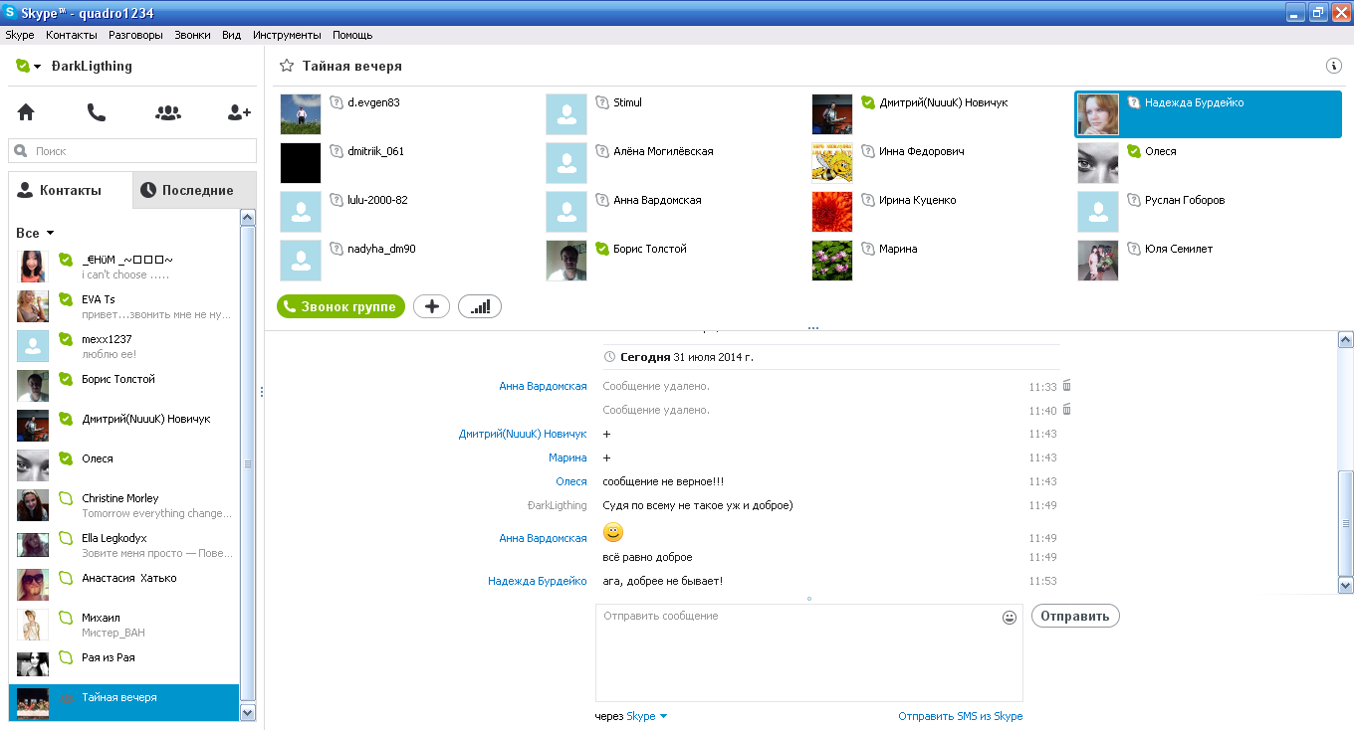The height and width of the screenshot is (730, 1354).
Task: Click chat history scrollbar down arrow
Action: pos(1345,586)
